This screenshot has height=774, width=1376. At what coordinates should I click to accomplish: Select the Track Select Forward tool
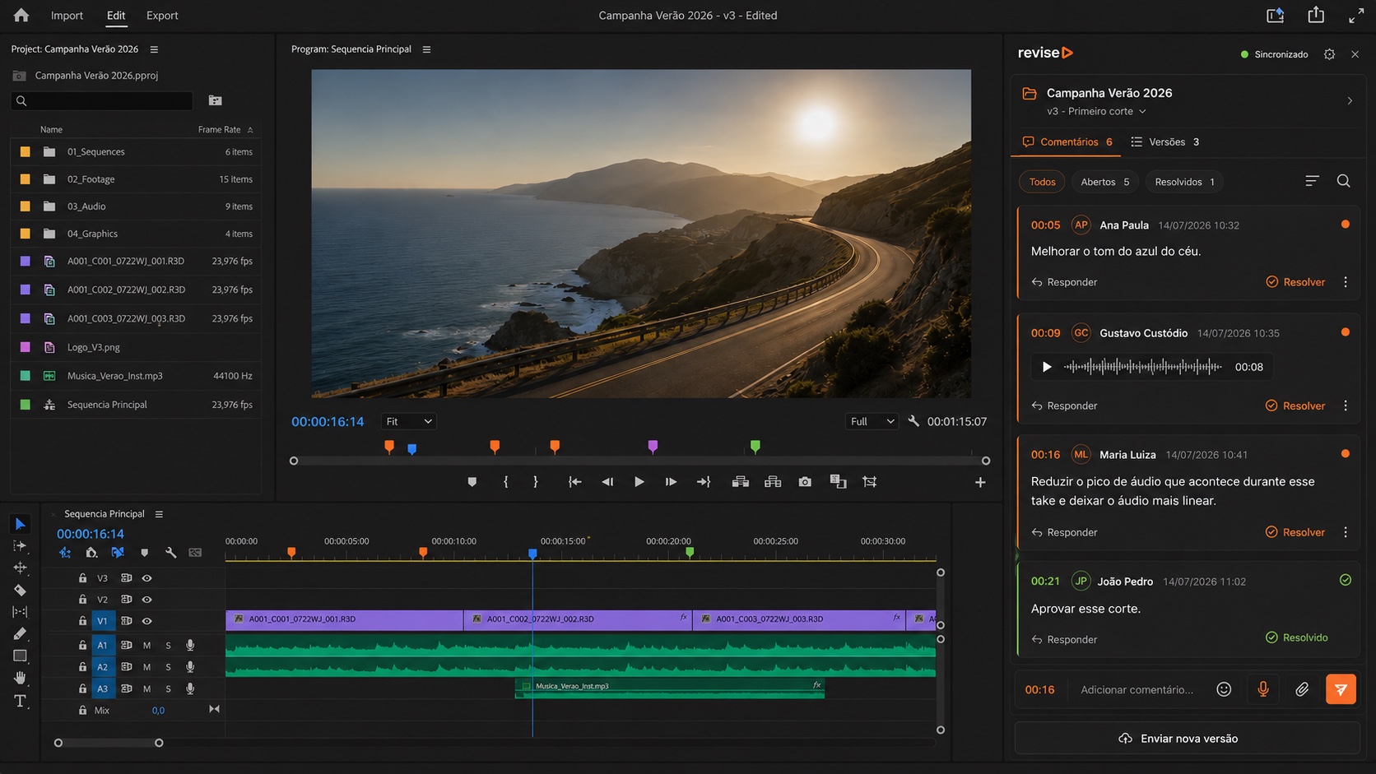pos(20,546)
